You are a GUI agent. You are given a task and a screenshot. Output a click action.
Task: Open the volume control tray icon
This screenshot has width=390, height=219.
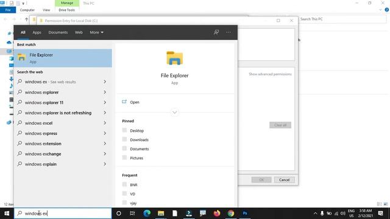tap(342, 214)
